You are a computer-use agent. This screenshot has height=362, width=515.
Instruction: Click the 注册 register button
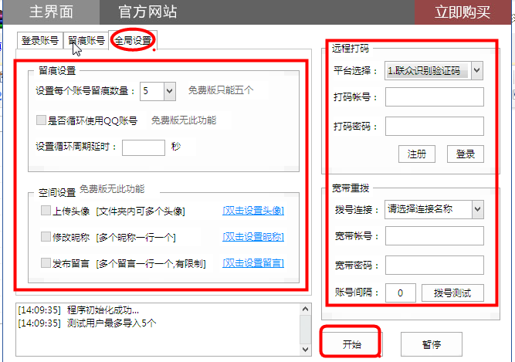(x=417, y=154)
